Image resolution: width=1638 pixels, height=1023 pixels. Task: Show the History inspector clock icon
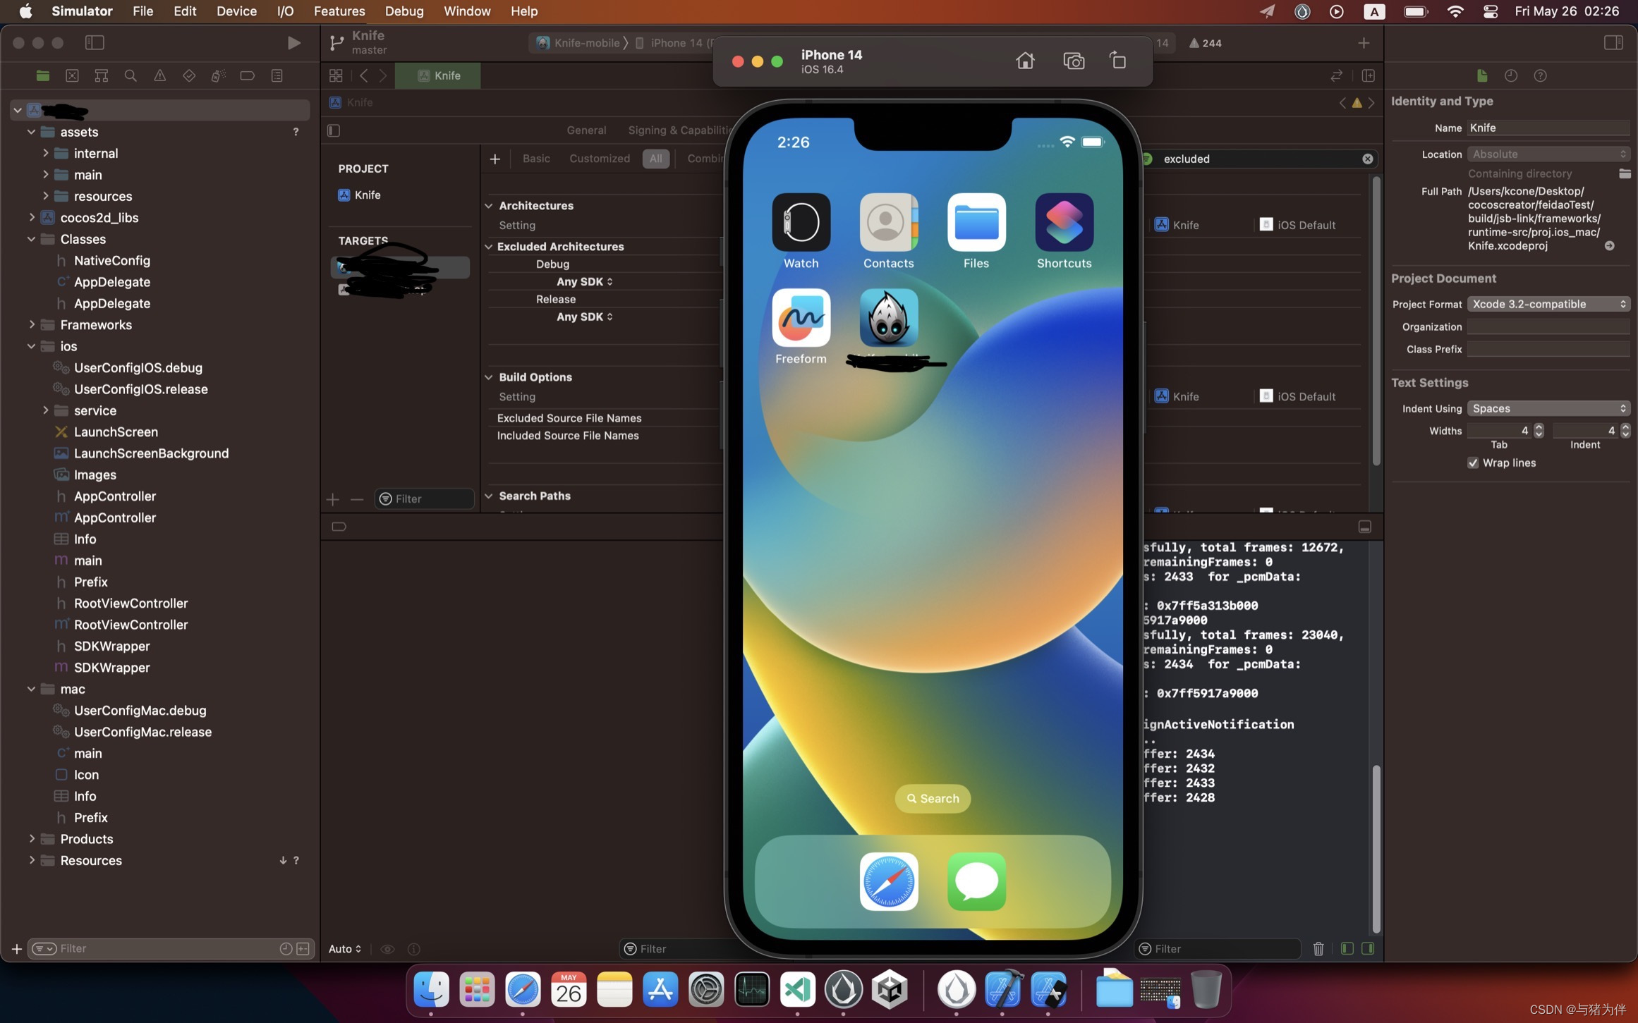[1510, 75]
